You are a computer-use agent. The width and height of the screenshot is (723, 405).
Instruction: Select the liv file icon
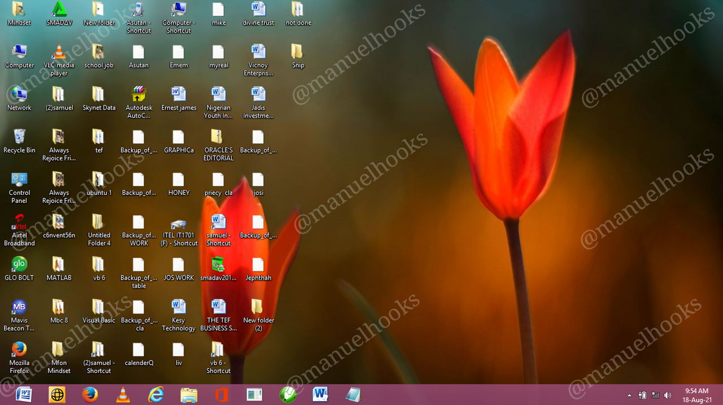(x=178, y=354)
